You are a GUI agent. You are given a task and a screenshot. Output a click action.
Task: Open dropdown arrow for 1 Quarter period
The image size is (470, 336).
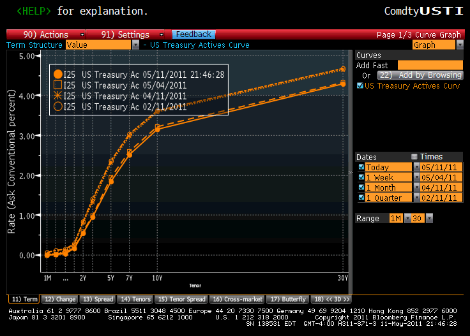pyautogui.click(x=416, y=198)
